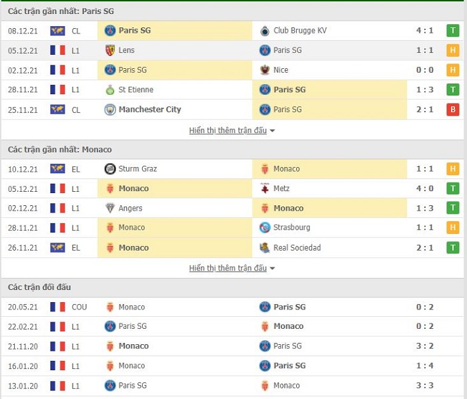This screenshot has height=399, width=467.
Task: Expand more Paris SG matches link
Action: coord(228,130)
